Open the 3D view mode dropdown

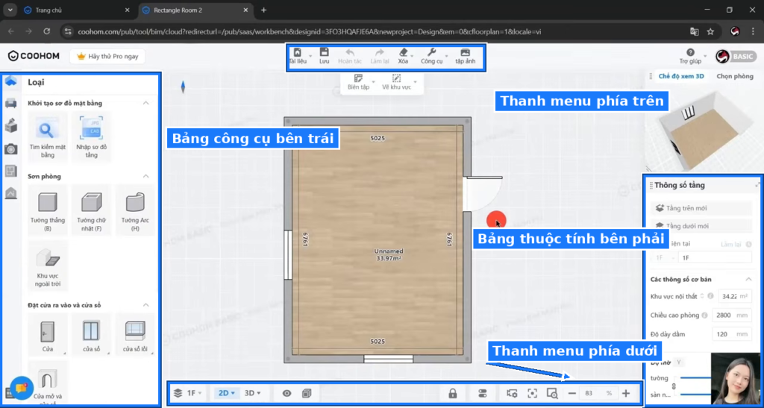tap(252, 393)
